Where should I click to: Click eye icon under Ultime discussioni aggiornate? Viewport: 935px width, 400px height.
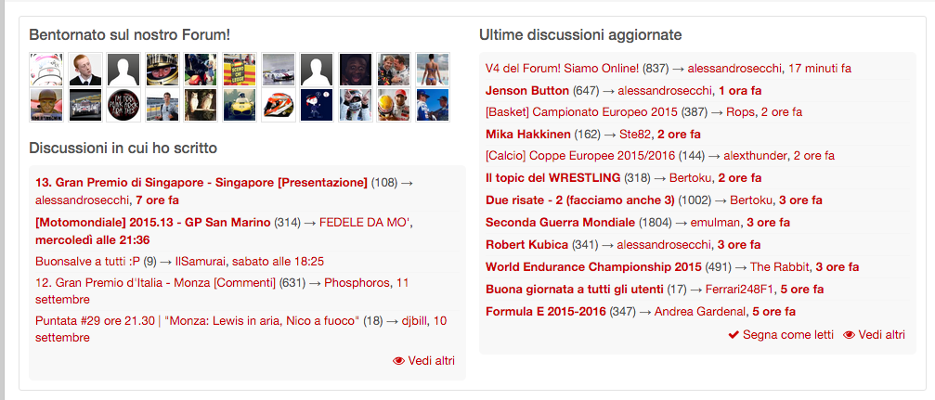coord(849,335)
